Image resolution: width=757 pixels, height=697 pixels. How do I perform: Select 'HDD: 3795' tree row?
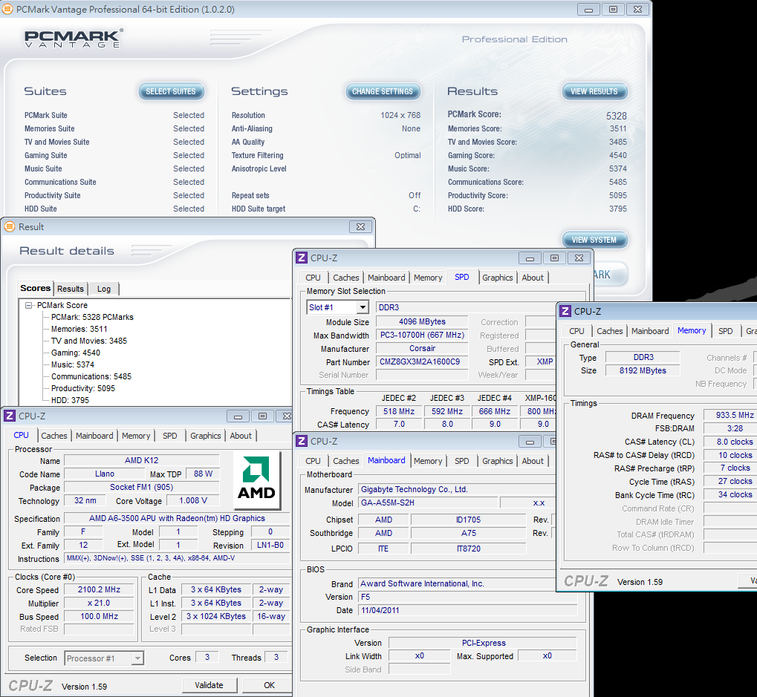click(70, 400)
